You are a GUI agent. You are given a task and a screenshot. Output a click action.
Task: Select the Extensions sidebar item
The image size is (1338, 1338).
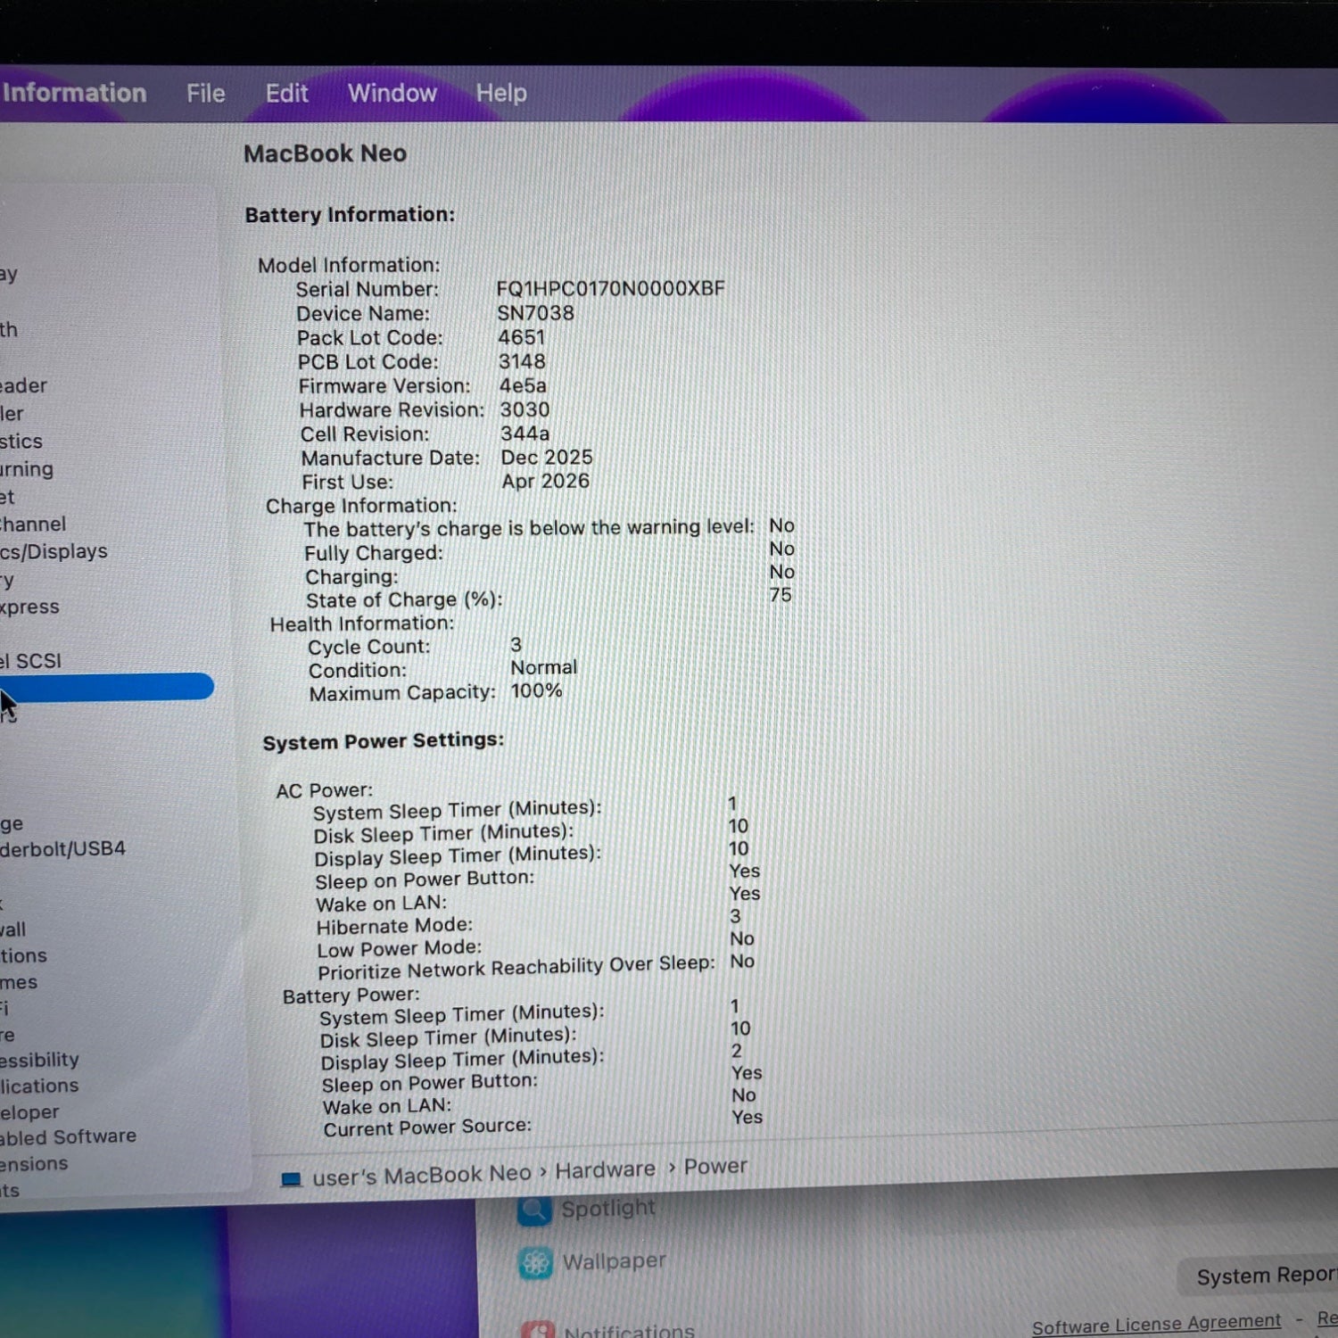tap(34, 1164)
